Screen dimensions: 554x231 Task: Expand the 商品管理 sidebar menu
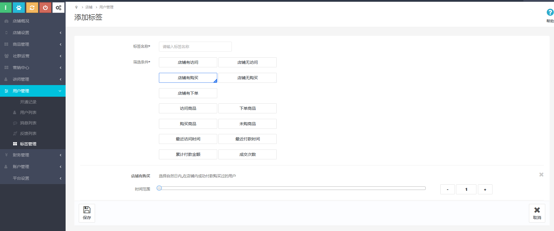(33, 44)
